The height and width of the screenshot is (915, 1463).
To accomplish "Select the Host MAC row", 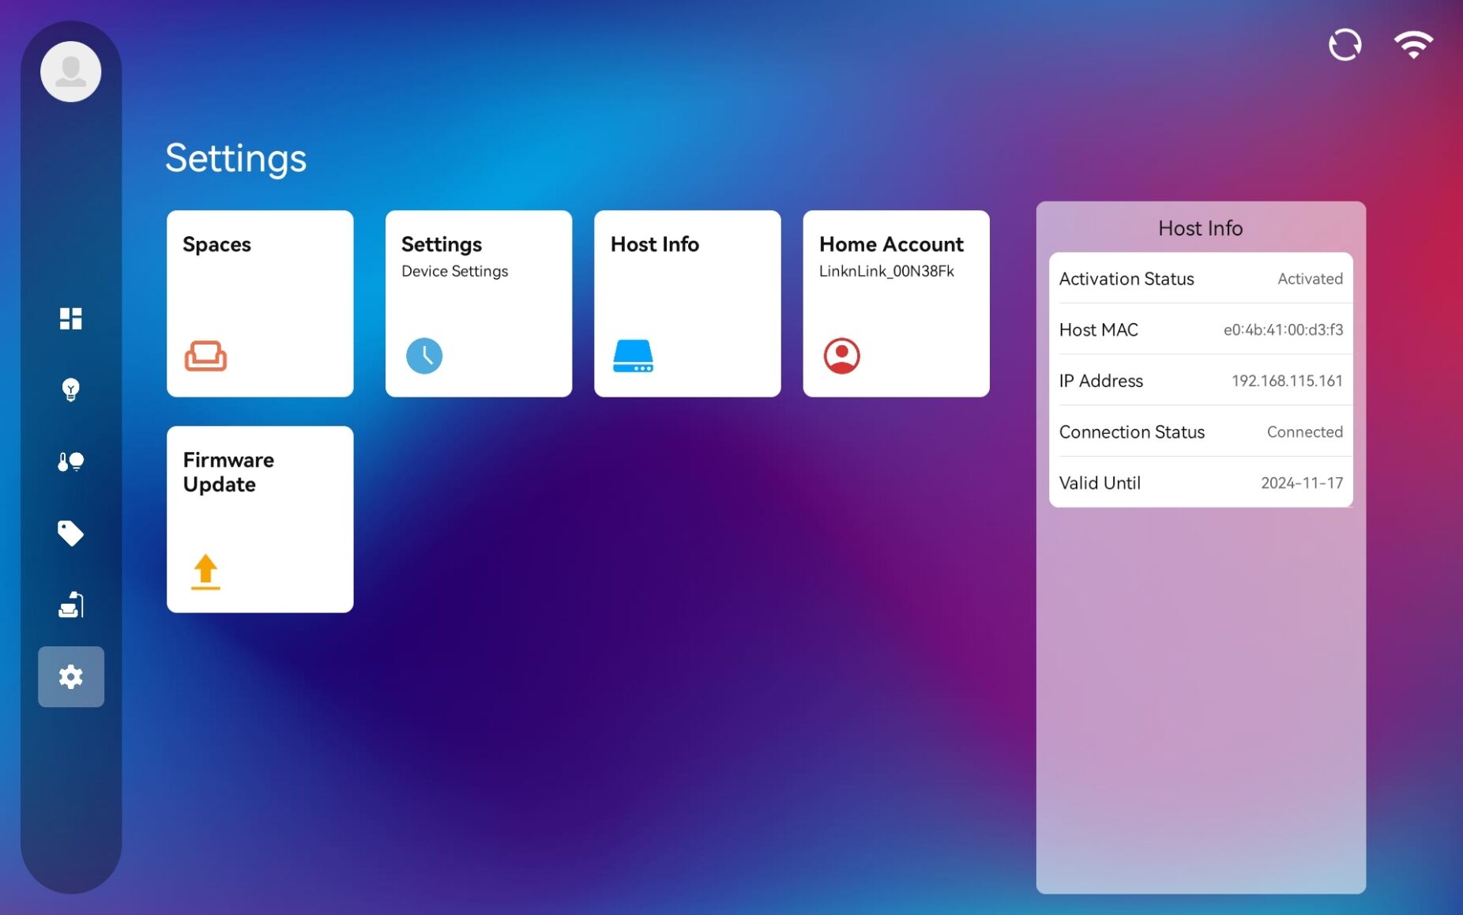I will point(1200,329).
